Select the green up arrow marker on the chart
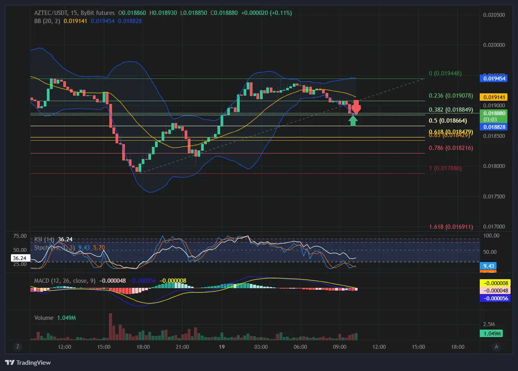This screenshot has width=518, height=371. point(353,121)
